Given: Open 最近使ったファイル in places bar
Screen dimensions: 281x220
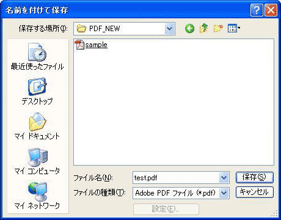Looking at the screenshot, I should click(x=37, y=56).
